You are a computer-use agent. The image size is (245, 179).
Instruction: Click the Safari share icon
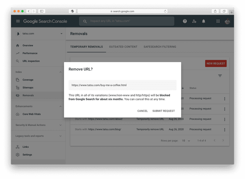pos(215,11)
